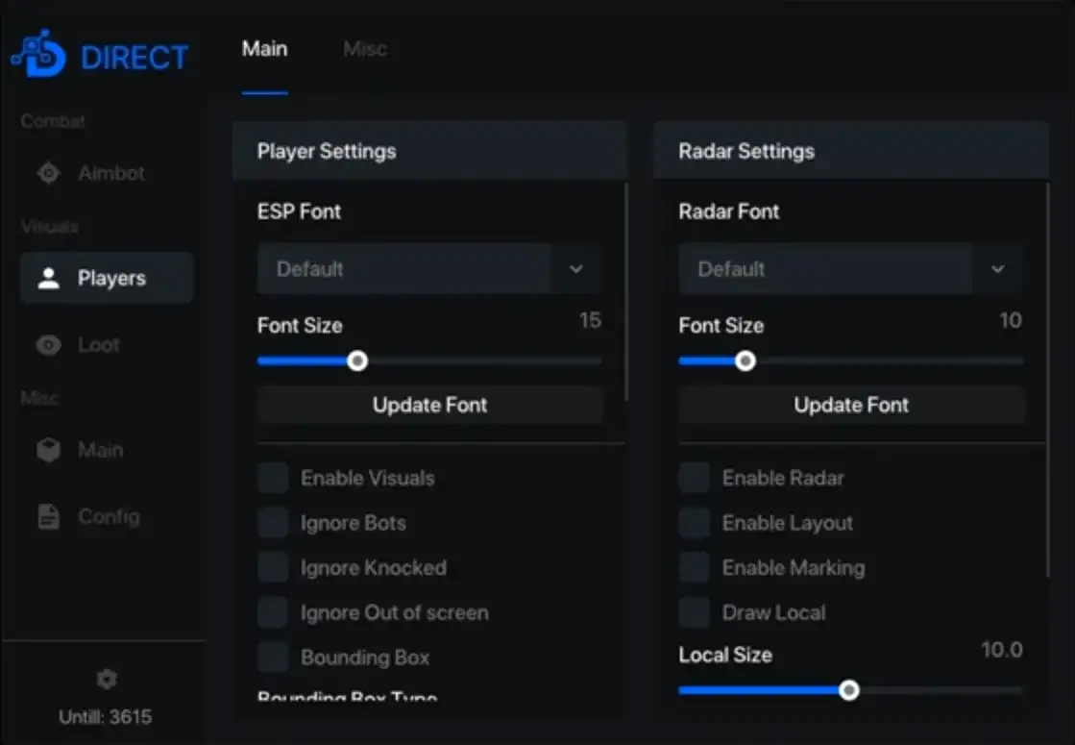Switch to the Misc tab
The height and width of the screenshot is (745, 1075).
click(x=365, y=49)
